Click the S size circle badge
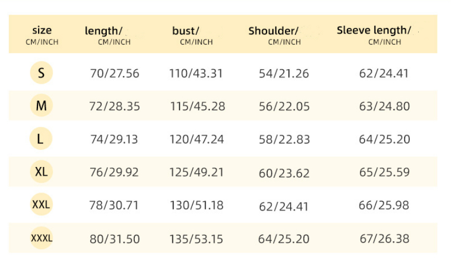Viewport: 451px width, 259px height. click(41, 73)
